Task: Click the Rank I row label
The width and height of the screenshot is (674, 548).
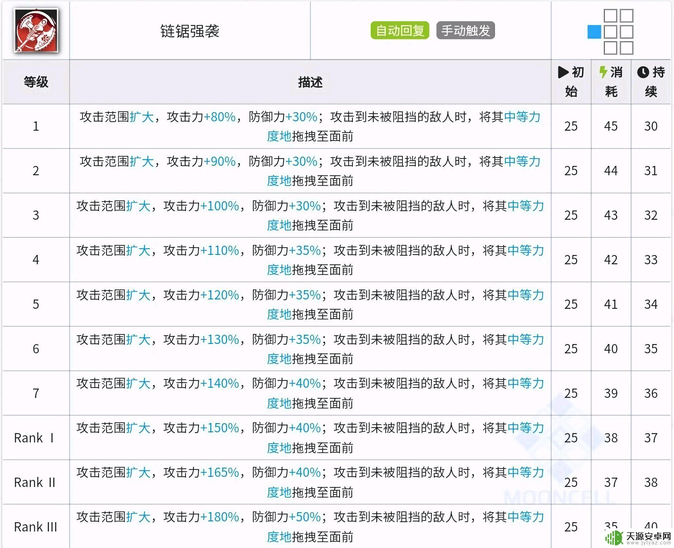Action: (x=34, y=438)
